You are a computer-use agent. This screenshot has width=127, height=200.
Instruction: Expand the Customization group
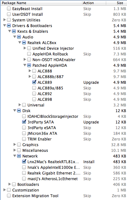(x=4, y=190)
